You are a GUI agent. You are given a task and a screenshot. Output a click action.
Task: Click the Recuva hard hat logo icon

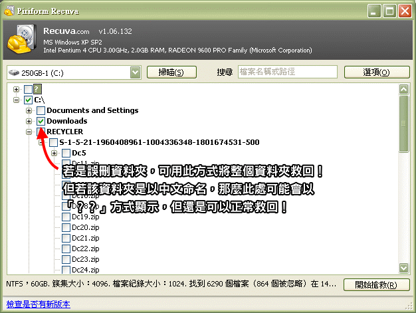coord(22,39)
